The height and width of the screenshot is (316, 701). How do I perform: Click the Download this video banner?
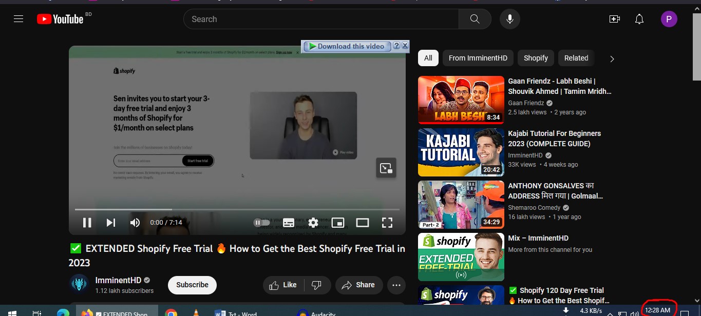coord(347,46)
